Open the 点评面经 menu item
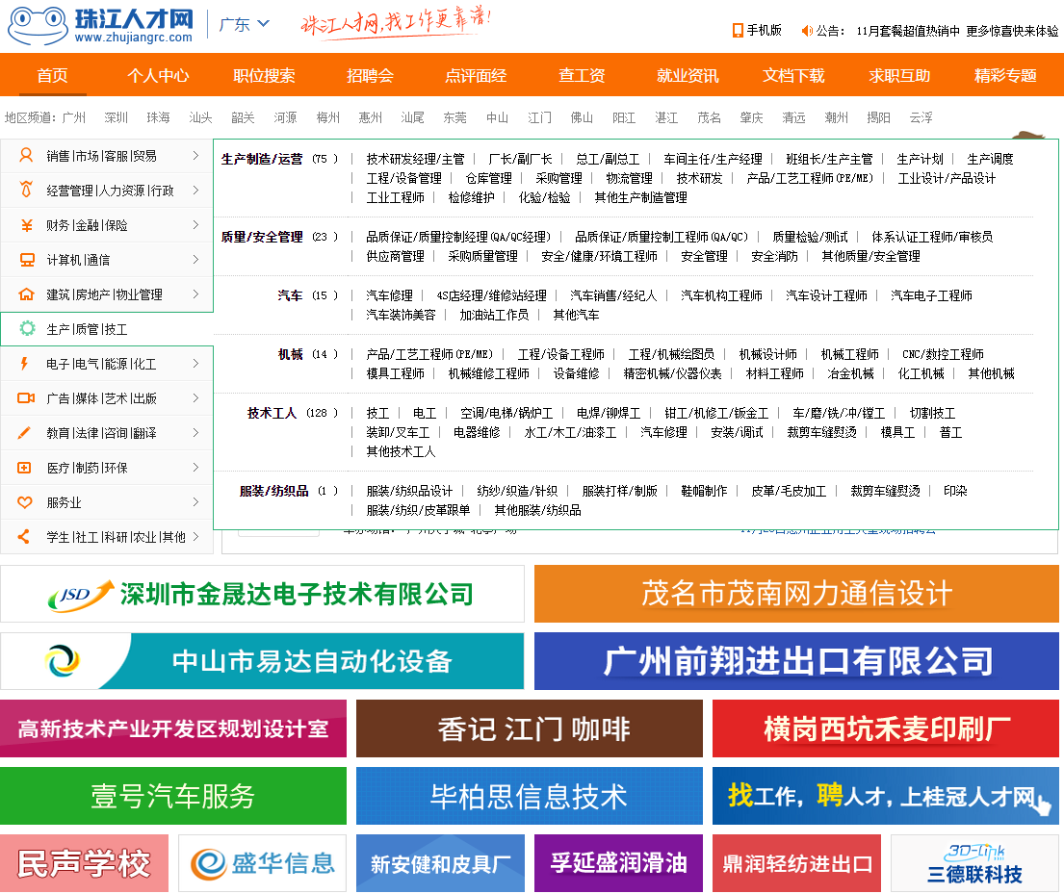The width and height of the screenshot is (1064, 894). (x=476, y=75)
